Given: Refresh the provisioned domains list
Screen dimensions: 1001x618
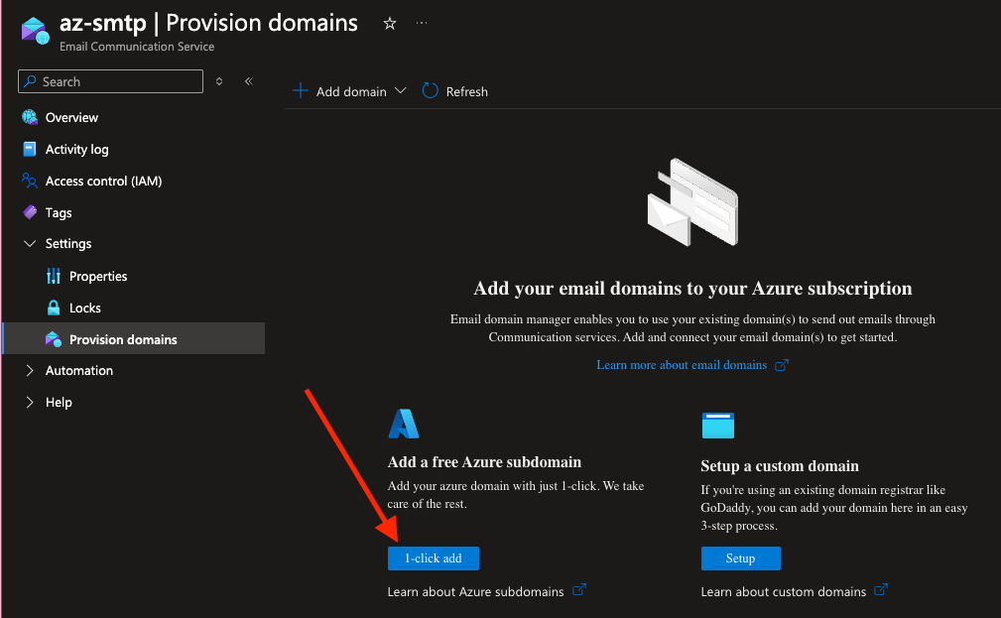Looking at the screenshot, I should pyautogui.click(x=454, y=90).
